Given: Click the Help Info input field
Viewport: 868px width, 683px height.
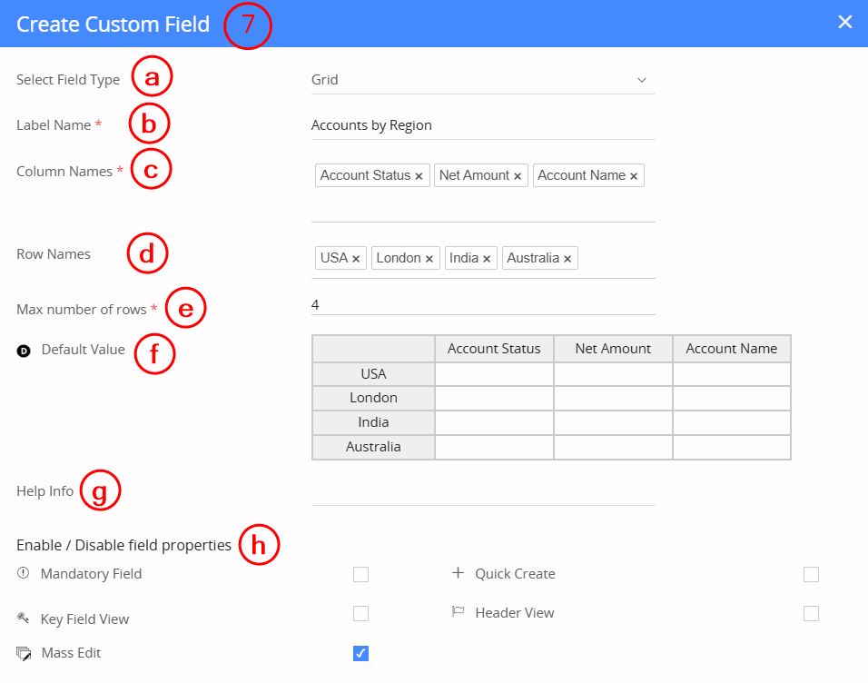Looking at the screenshot, I should [482, 492].
